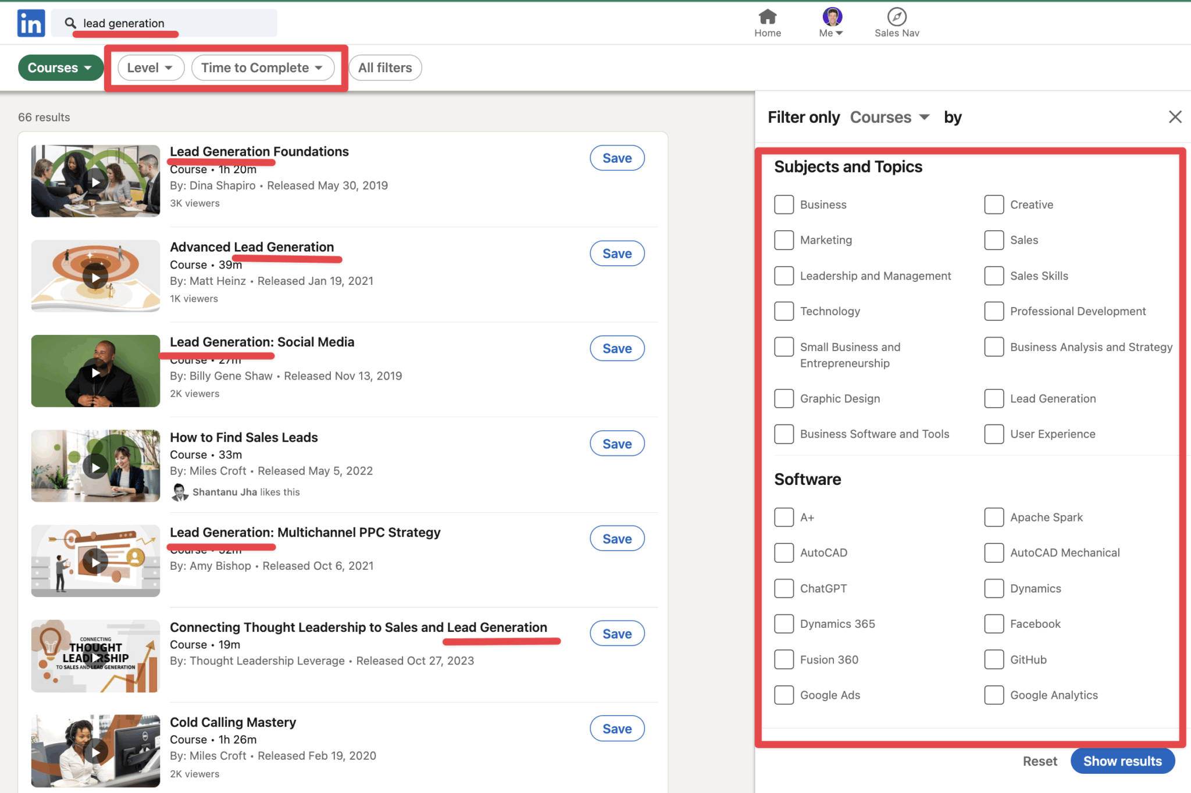Image resolution: width=1191 pixels, height=793 pixels.
Task: Check the ChatGPT software checkbox
Action: pos(783,588)
